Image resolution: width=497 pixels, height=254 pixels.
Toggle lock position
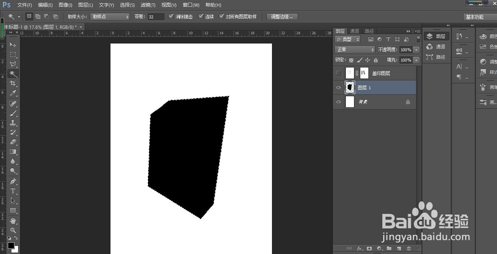pyautogui.click(x=367, y=60)
